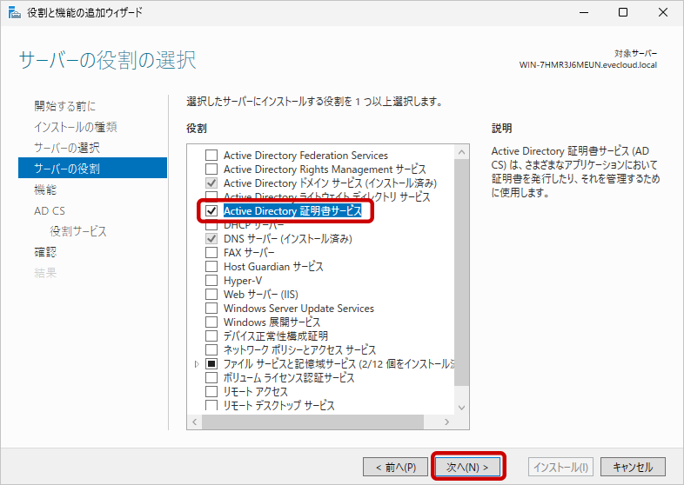684x485 pixels.
Task: Open the 確認 step in sidebar
Action: click(x=45, y=252)
